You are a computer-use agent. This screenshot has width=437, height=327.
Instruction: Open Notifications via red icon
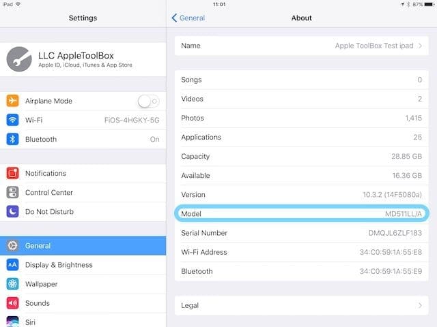click(x=12, y=174)
